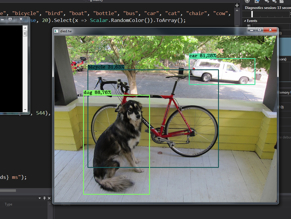The height and width of the screenshot is (219, 291).
Task: Click the editor scrollbar up arrow
Action: pyautogui.click(x=237, y=10)
